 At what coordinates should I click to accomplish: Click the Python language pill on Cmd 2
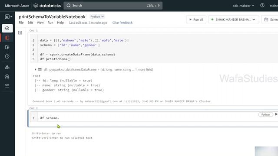click(x=265, y=114)
